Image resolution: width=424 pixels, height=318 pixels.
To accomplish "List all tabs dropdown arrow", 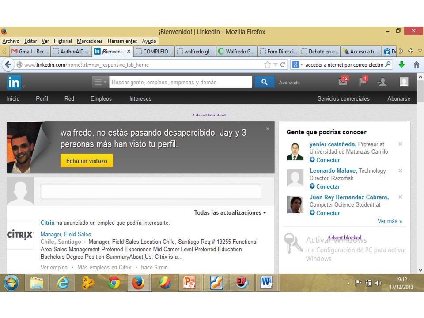I will pyautogui.click(x=420, y=51).
